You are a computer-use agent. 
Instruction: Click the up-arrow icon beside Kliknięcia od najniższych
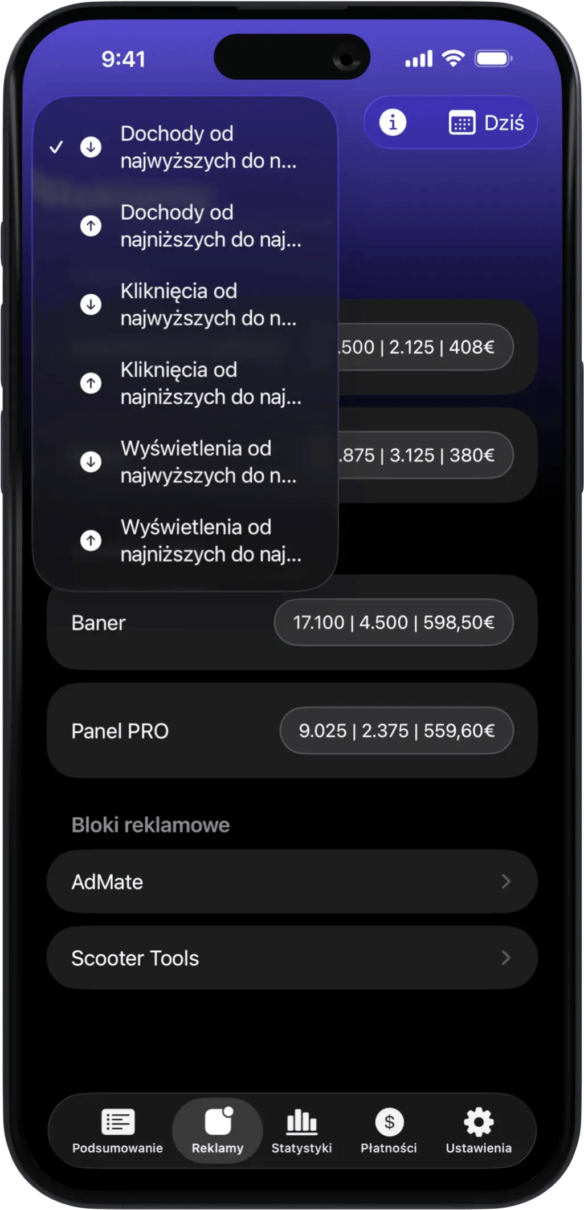click(x=91, y=383)
